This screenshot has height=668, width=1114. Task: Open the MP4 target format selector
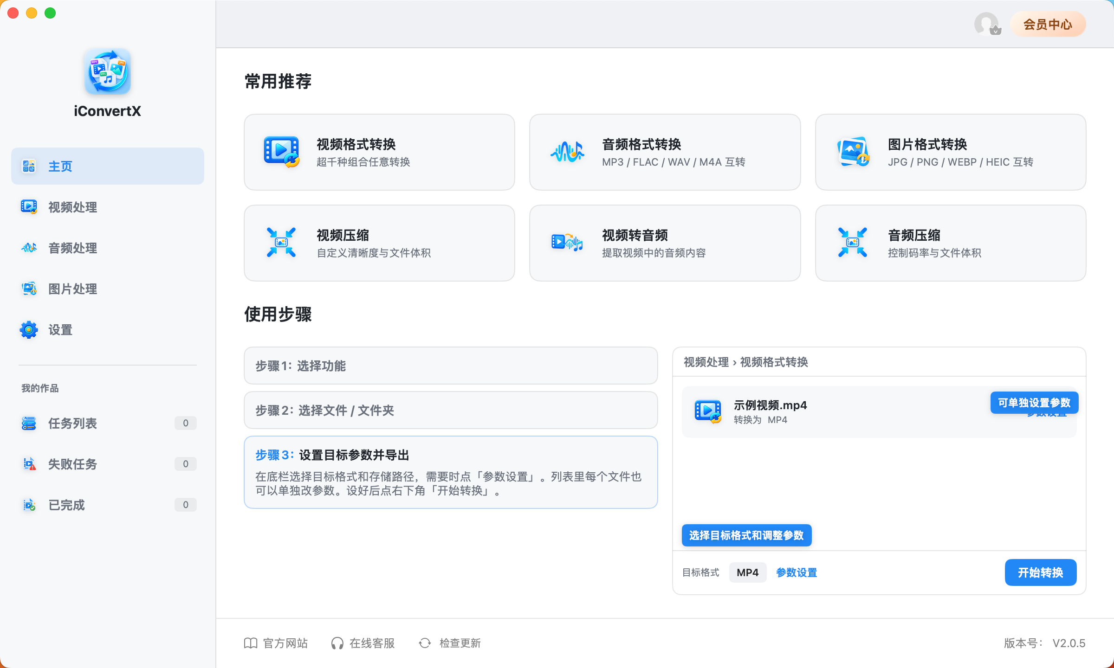(748, 572)
